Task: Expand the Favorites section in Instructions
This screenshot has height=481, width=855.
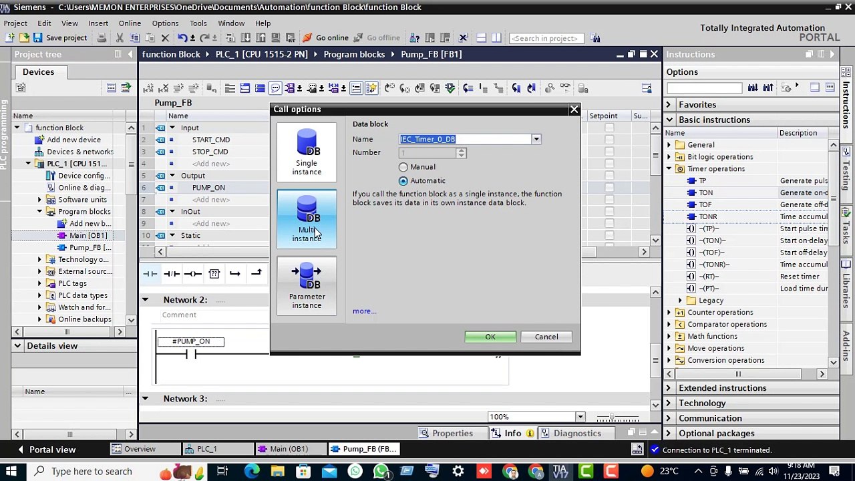Action: pos(669,105)
